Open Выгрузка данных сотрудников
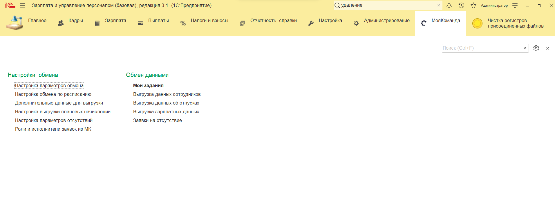The height and width of the screenshot is (205, 555). 167,94
